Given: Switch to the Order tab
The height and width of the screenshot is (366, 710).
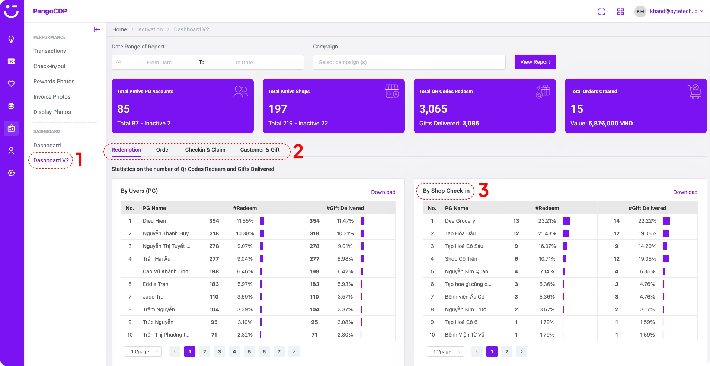Looking at the screenshot, I should click(163, 150).
